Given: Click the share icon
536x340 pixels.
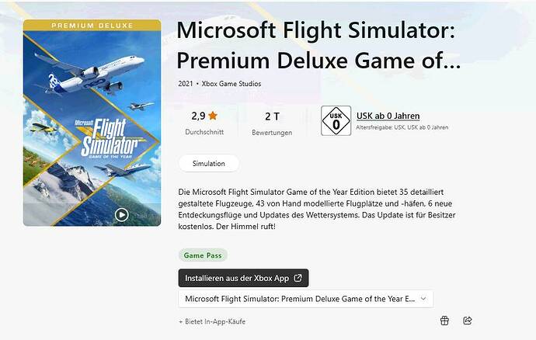Looking at the screenshot, I should [x=468, y=320].
